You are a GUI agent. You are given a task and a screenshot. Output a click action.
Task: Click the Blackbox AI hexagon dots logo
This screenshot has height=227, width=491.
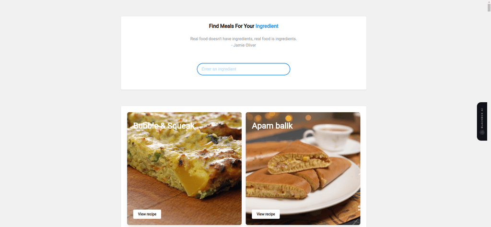[x=482, y=132]
